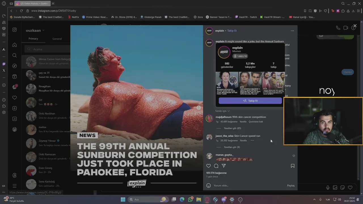The image size is (363, 204).
Task: Open more options on jason_the_wise comment
Action: 252,140
